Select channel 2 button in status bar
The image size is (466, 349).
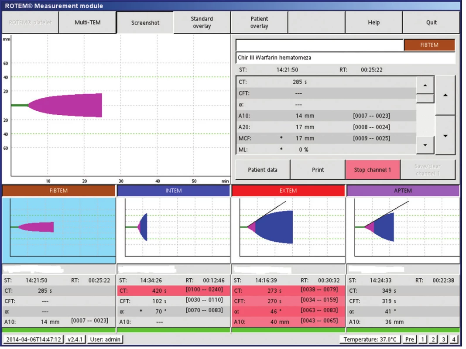(433, 339)
